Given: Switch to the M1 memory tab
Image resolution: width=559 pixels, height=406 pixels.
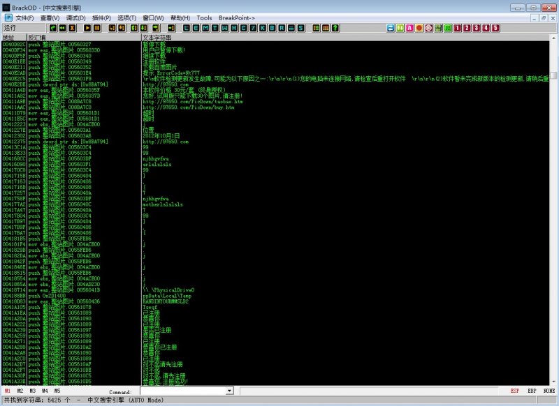Looking at the screenshot, I should click(8, 391).
